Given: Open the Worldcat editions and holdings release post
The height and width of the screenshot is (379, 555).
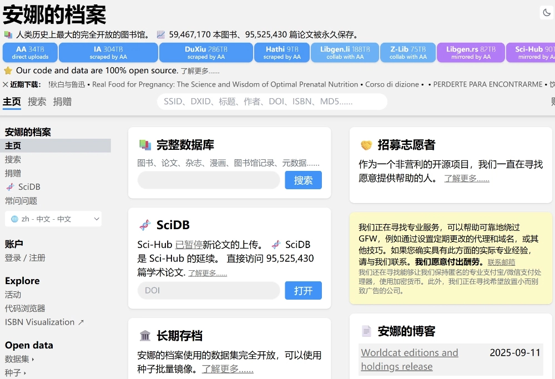Looking at the screenshot, I should 410,358.
